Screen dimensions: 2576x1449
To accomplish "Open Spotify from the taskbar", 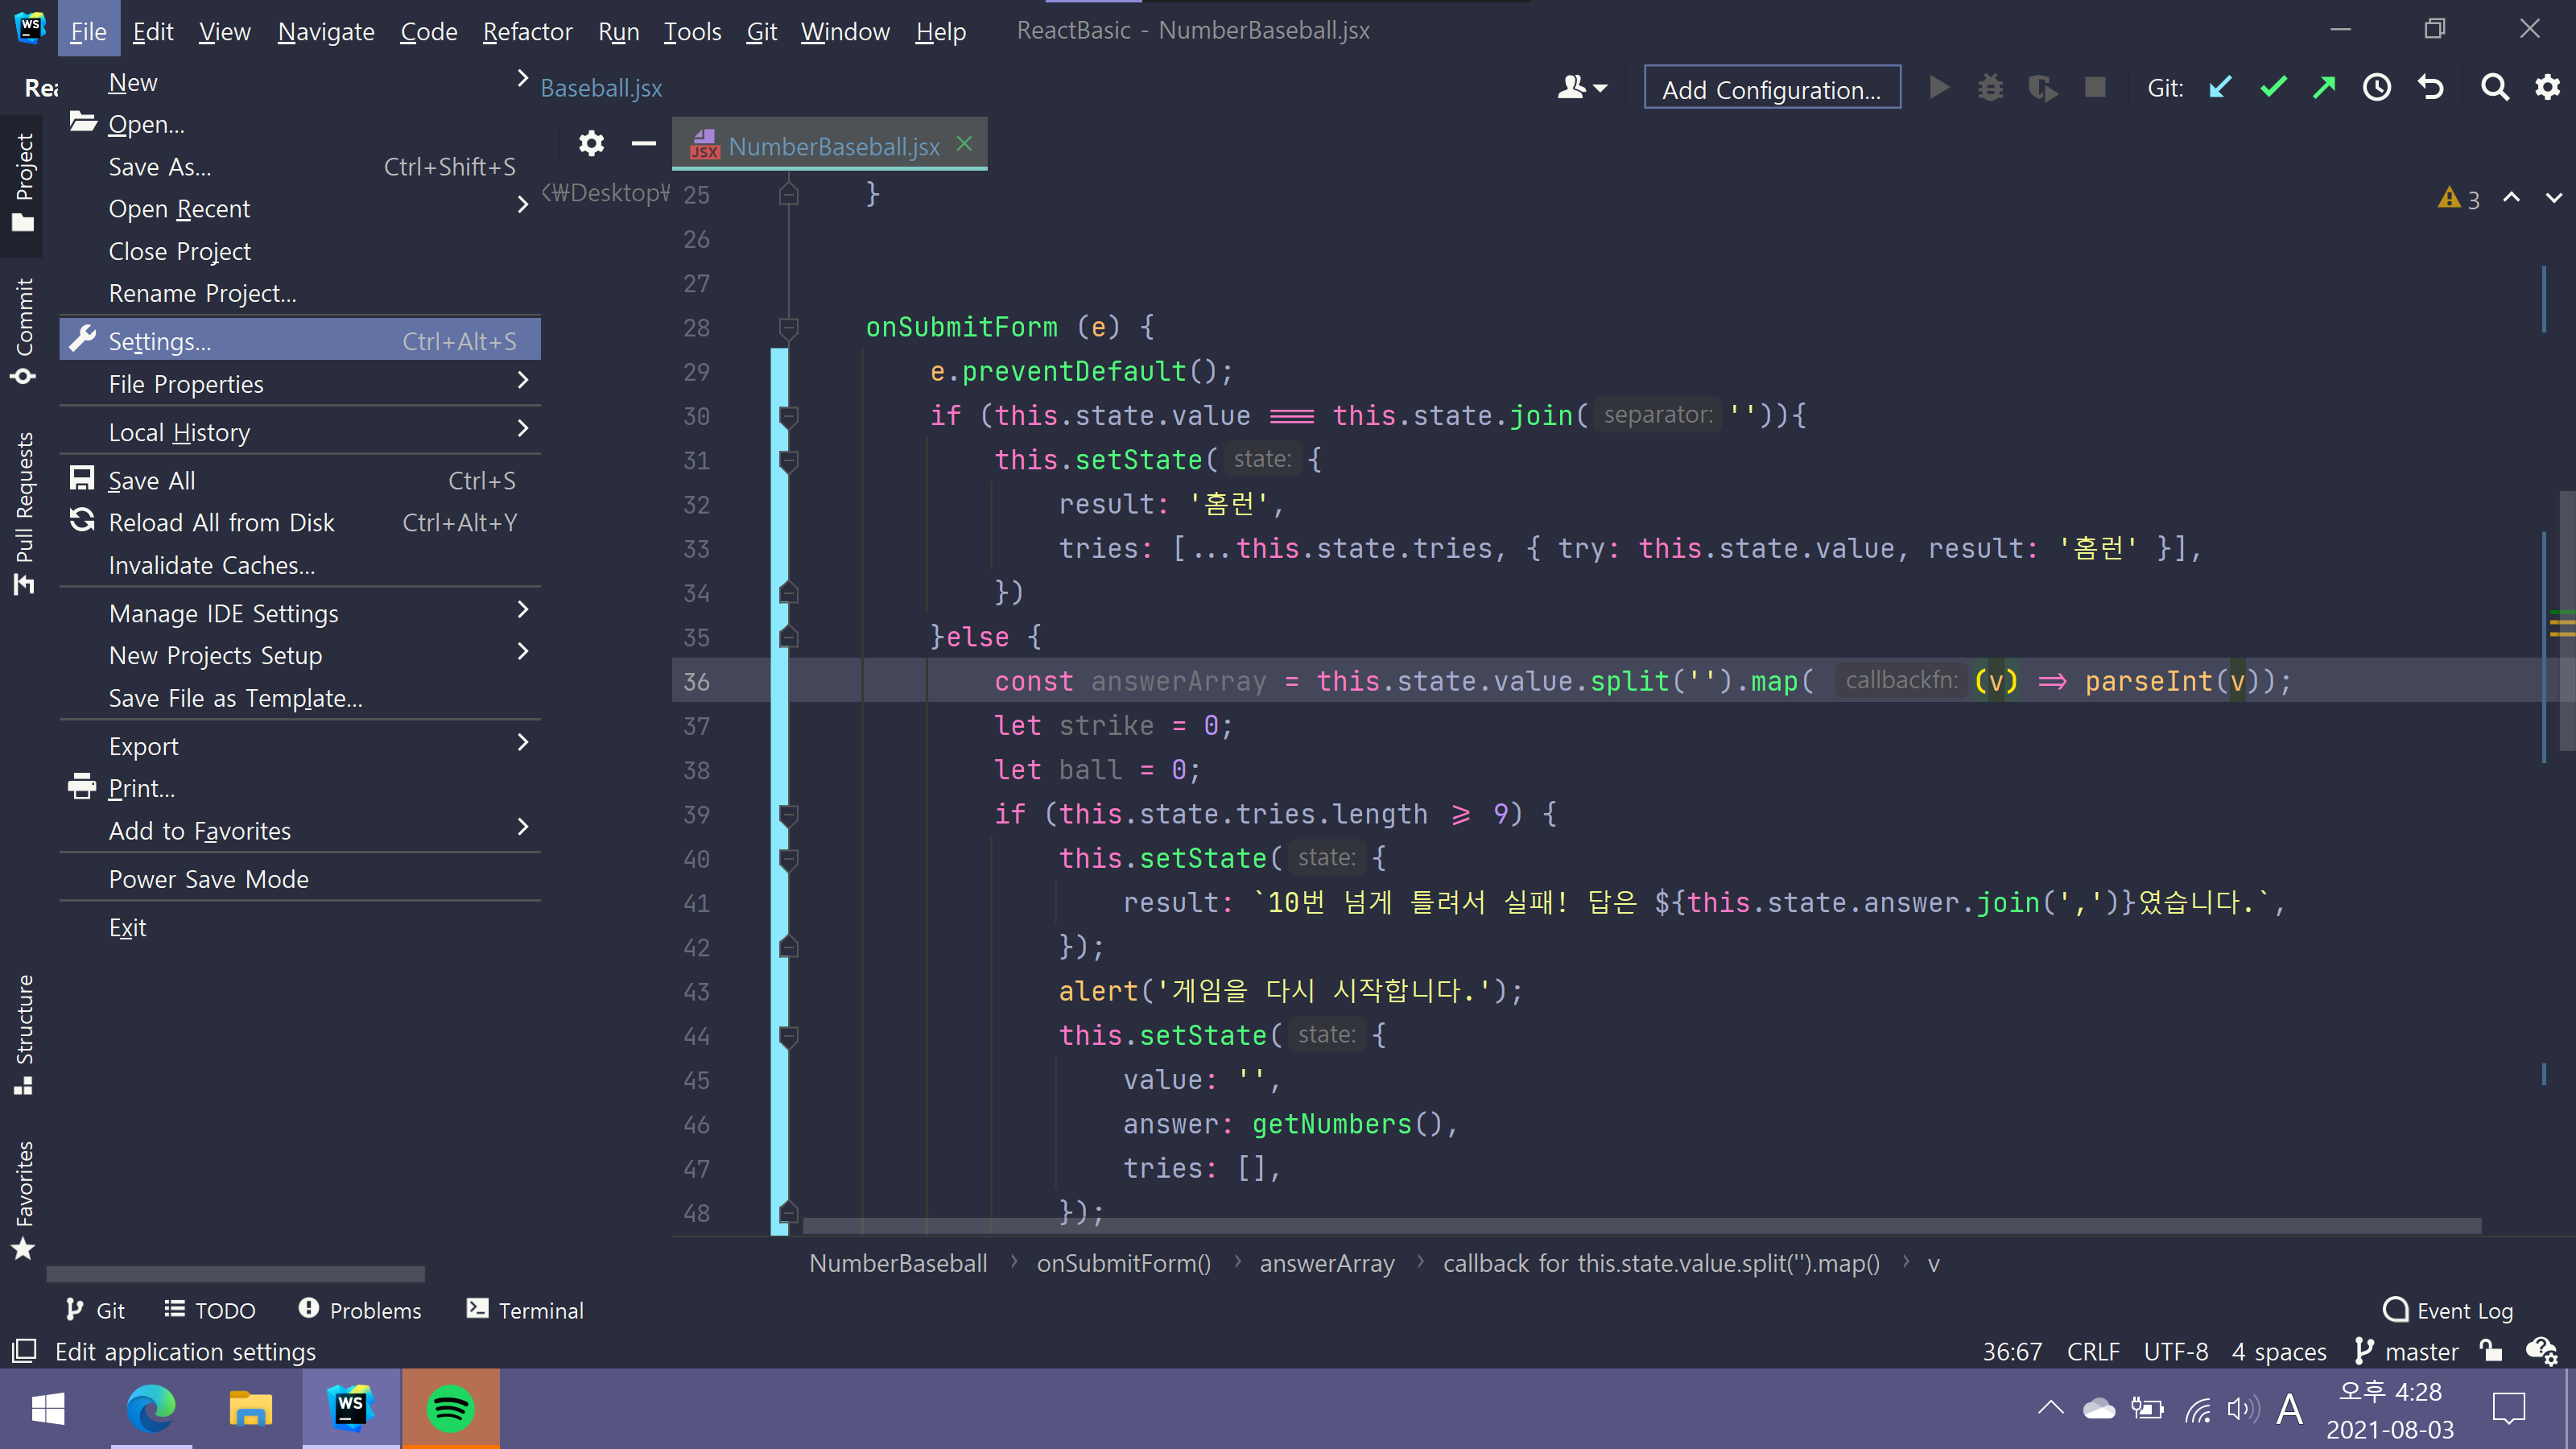I will (x=450, y=1409).
